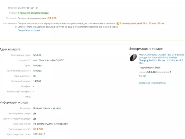Screen dimensions: 185x139
Task: Open the 'Подробнее о спорах' link
Action: [29, 30]
